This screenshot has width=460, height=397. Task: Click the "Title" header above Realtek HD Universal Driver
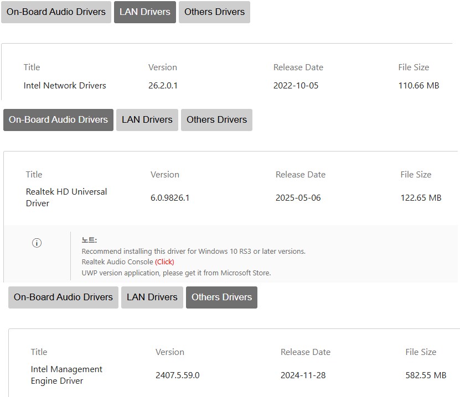point(34,175)
